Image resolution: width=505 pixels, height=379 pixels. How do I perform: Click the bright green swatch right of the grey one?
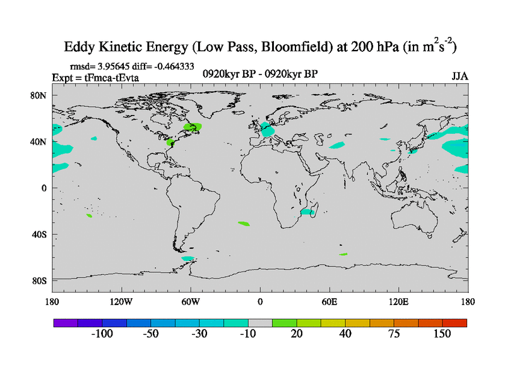pos(284,323)
